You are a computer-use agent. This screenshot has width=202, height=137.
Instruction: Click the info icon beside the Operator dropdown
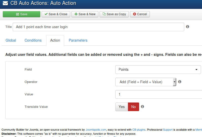(180, 82)
